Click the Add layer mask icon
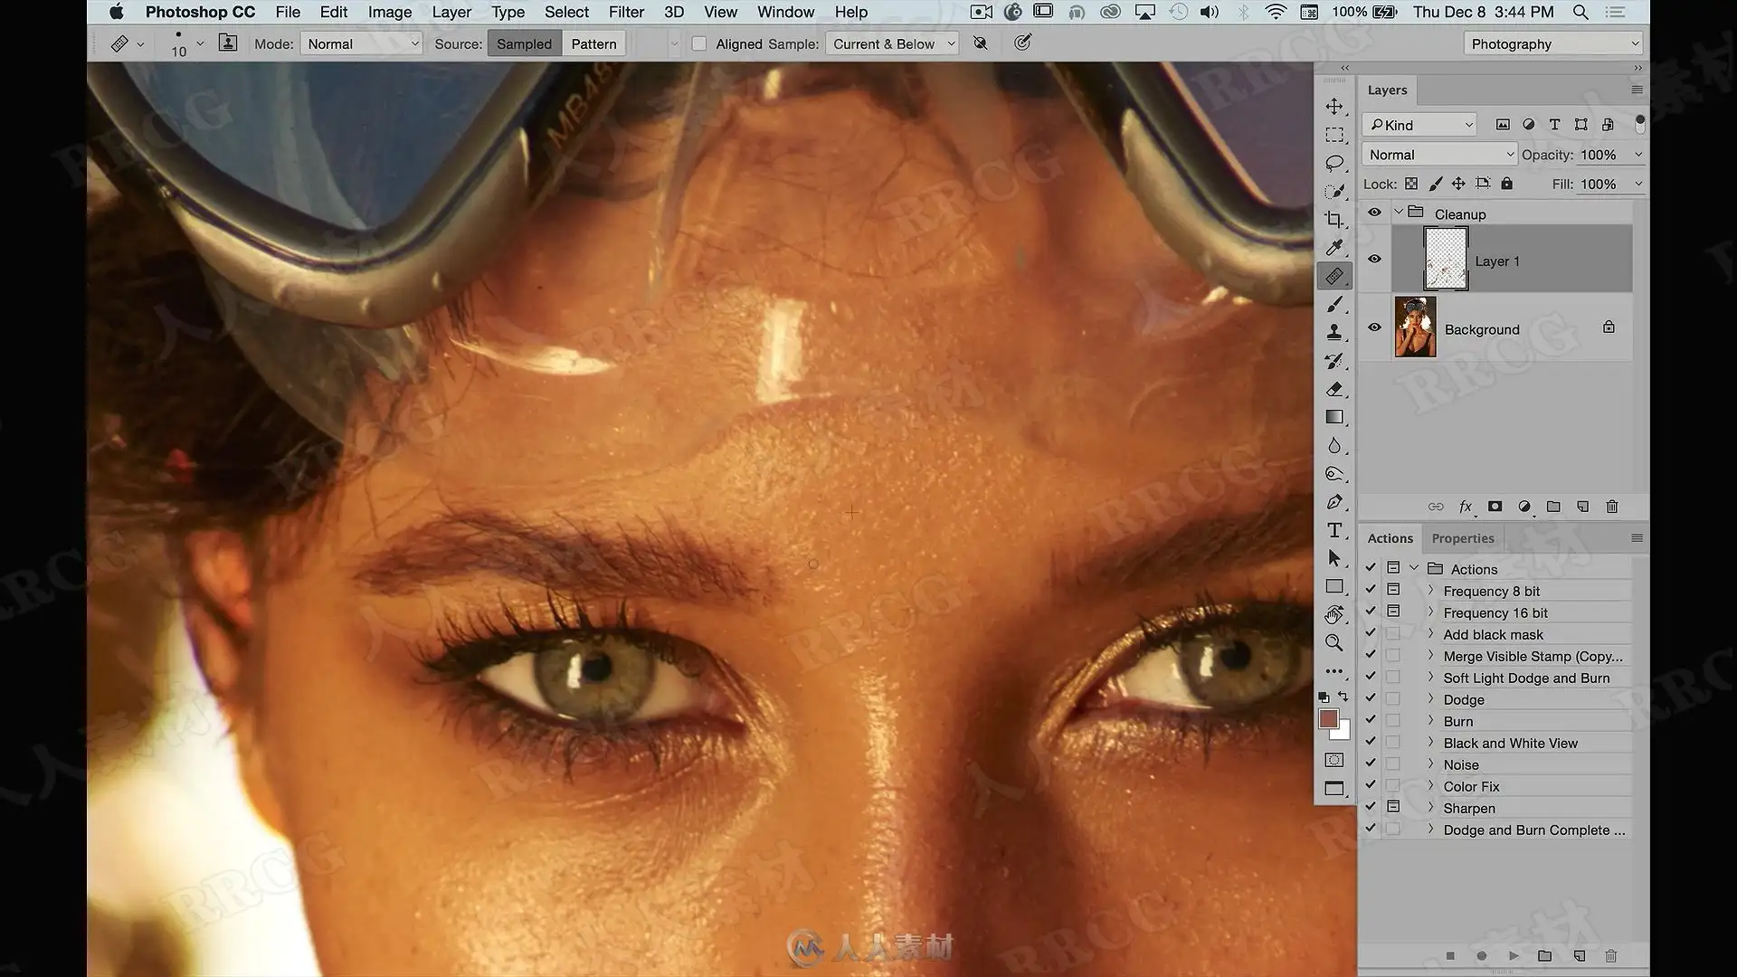This screenshot has height=977, width=1737. (x=1495, y=507)
